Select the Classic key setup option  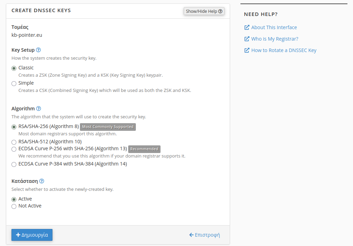[x=14, y=68]
